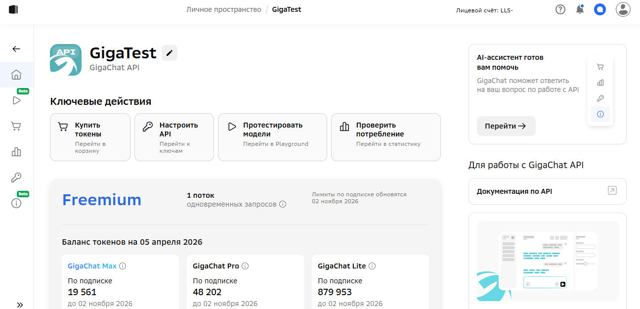Click bar chart icon in assistant card panel

point(600,83)
